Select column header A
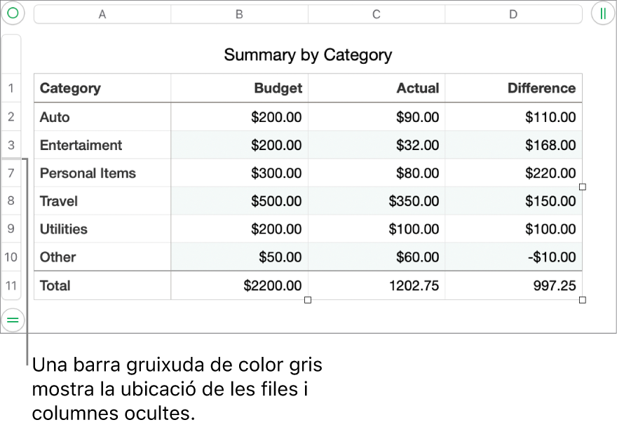Image resolution: width=617 pixels, height=427 pixels. [102, 13]
